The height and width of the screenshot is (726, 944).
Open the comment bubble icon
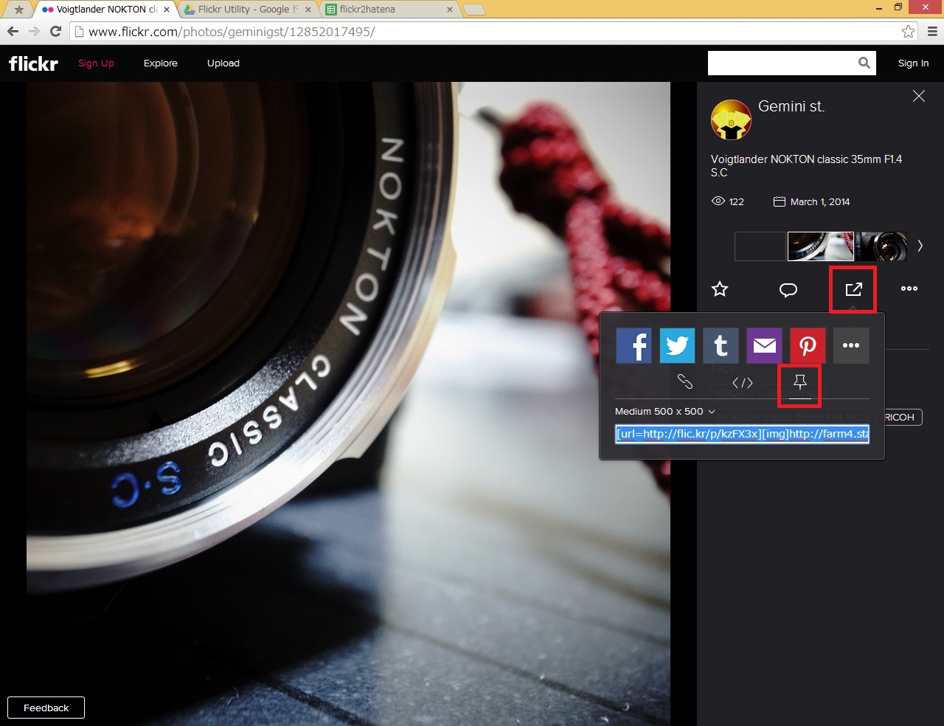tap(788, 289)
